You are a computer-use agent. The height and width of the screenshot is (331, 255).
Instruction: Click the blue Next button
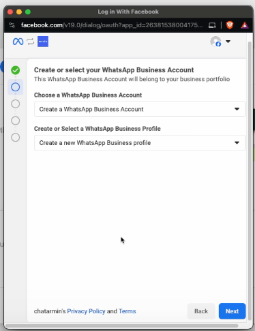click(x=232, y=311)
